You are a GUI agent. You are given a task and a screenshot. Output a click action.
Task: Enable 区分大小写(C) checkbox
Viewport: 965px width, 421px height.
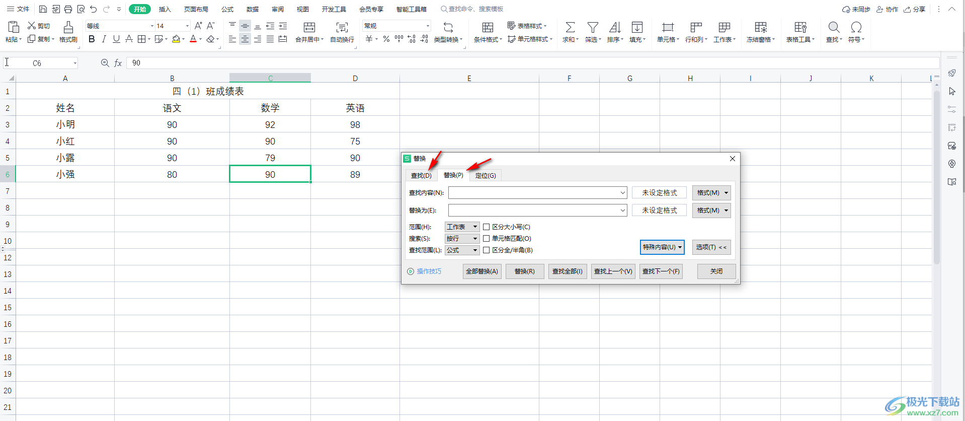pyautogui.click(x=487, y=227)
